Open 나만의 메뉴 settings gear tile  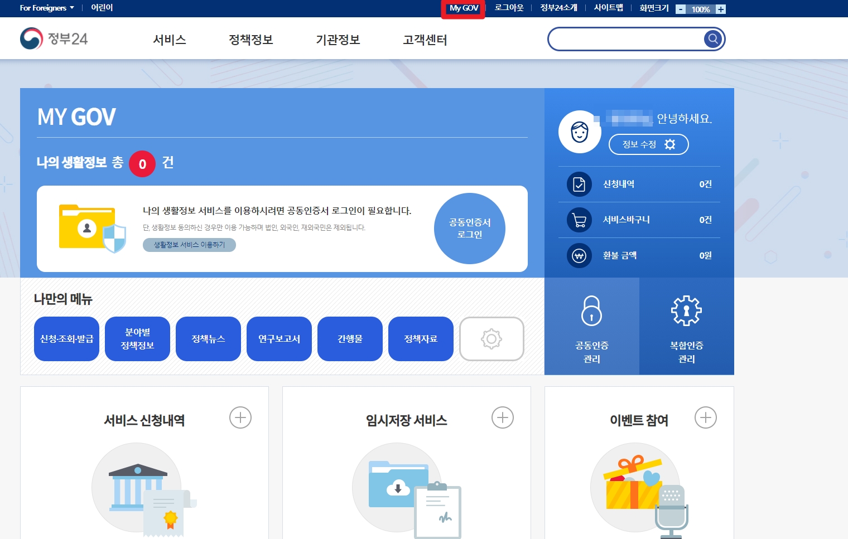492,339
